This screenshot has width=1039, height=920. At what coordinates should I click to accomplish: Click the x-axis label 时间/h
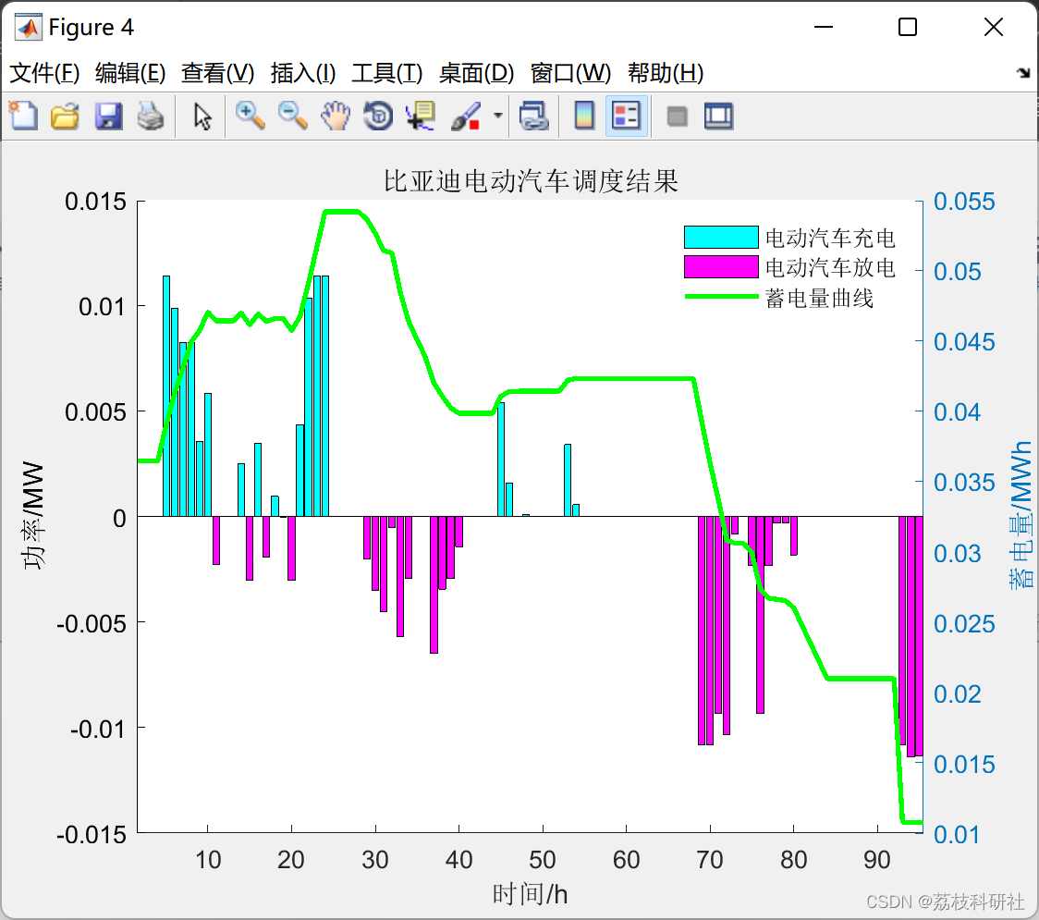tap(530, 894)
